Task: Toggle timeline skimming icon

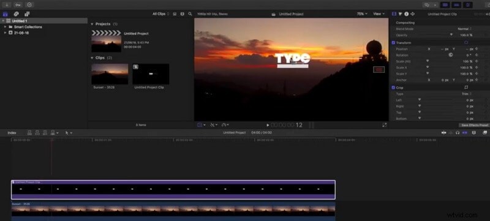Action: click(443, 133)
